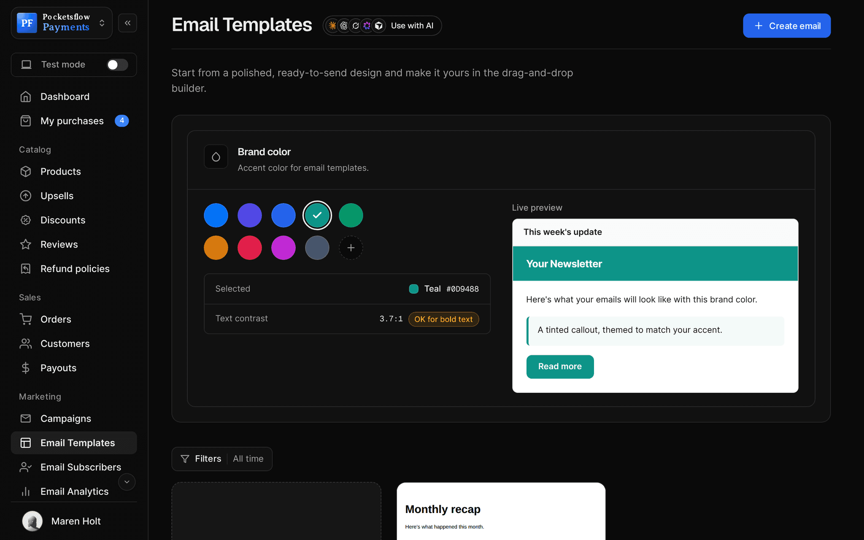Click the Customers people icon
The height and width of the screenshot is (540, 864).
pyautogui.click(x=26, y=344)
